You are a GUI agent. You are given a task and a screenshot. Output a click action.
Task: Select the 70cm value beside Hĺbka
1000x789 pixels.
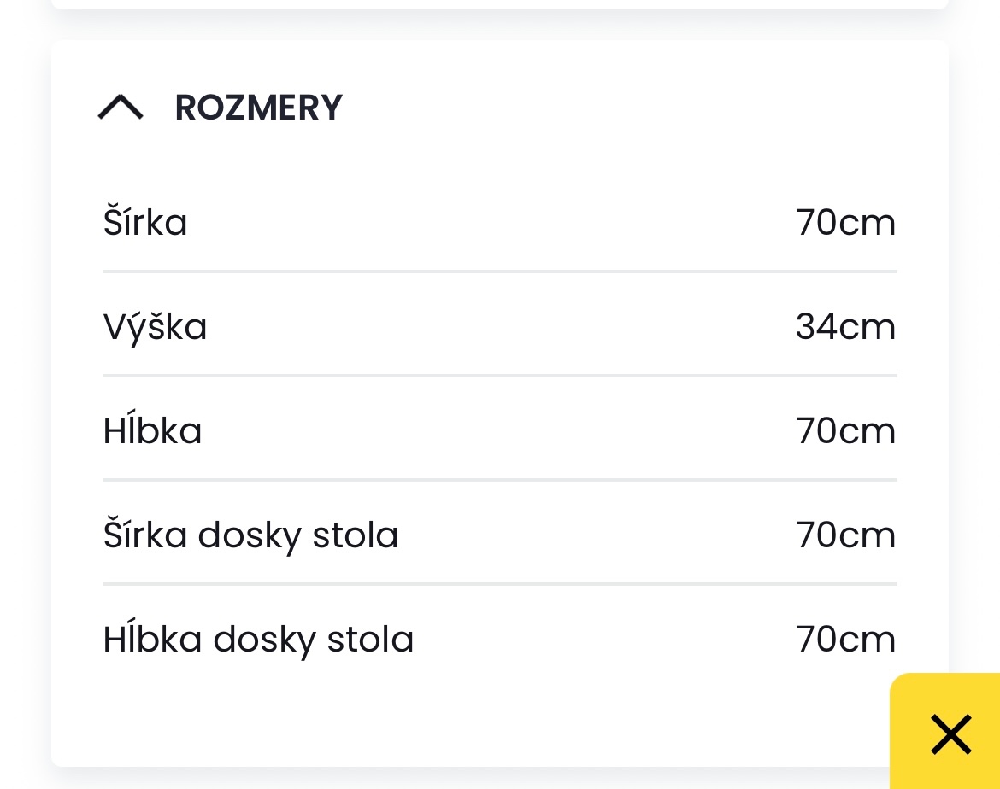845,430
